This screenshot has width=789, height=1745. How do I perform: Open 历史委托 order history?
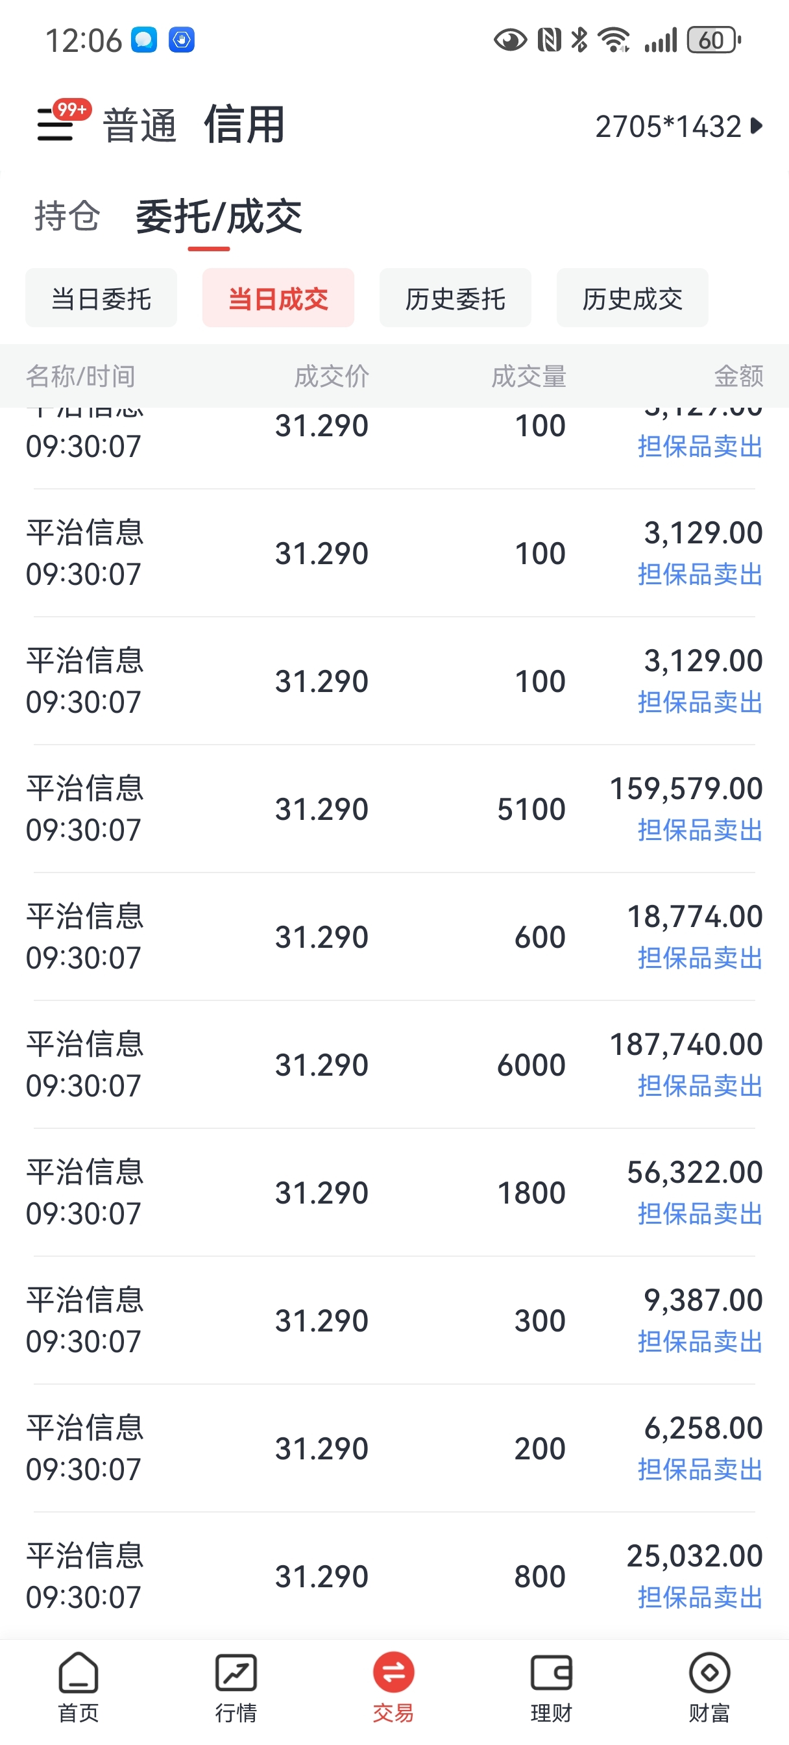click(455, 298)
